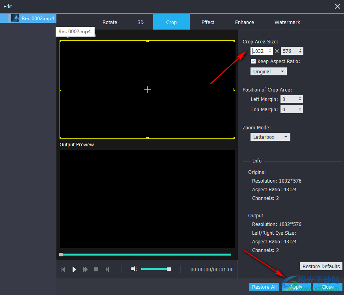The height and width of the screenshot is (295, 344).
Task: Close the Edit window
Action: point(337,6)
